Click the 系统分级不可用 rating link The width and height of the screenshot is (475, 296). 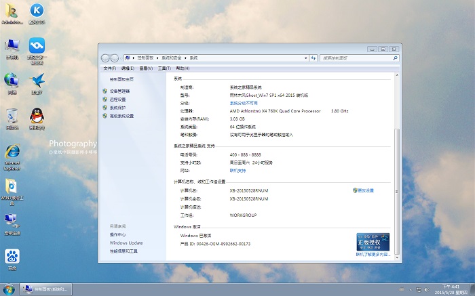pos(244,103)
